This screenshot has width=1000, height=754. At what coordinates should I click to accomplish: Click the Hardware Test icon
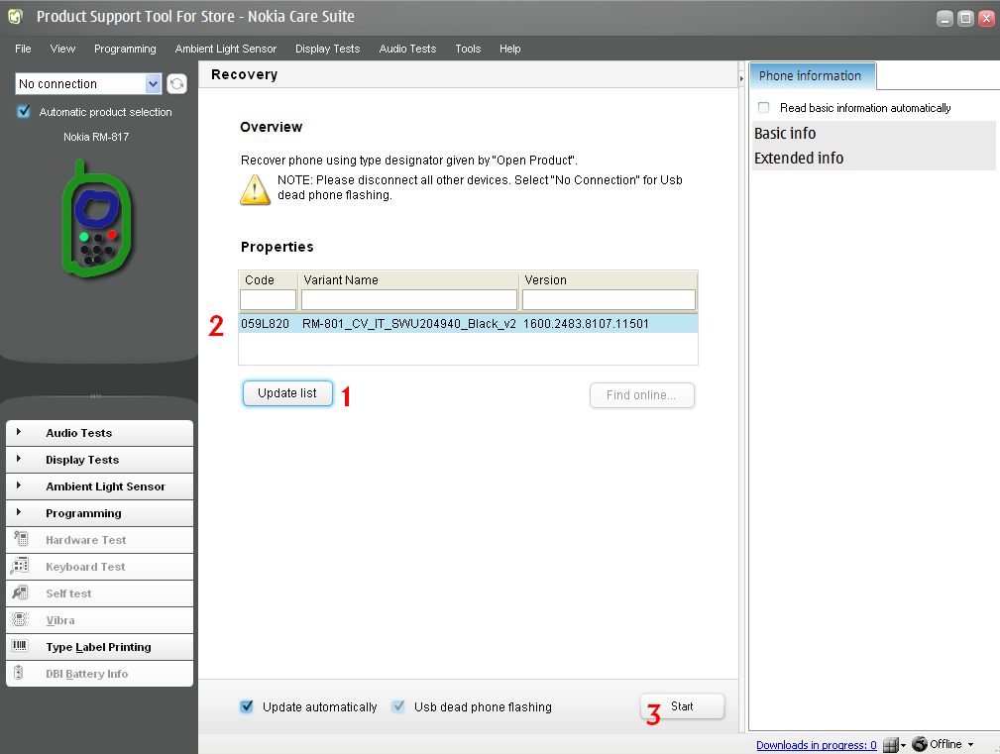coord(21,539)
